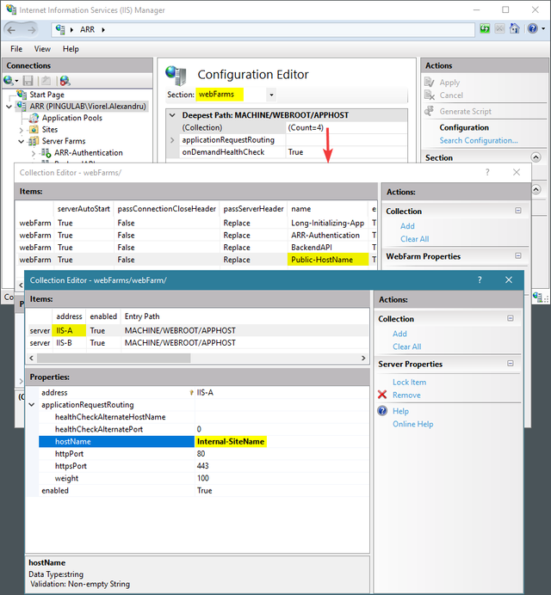Click Delete Connection icon in Connections toolbar
The height and width of the screenshot is (595, 551).
click(x=65, y=81)
